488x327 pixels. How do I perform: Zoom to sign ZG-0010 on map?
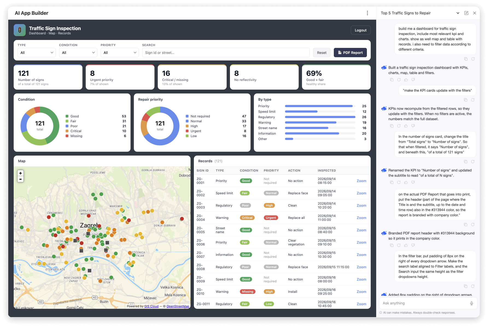(x=361, y=292)
